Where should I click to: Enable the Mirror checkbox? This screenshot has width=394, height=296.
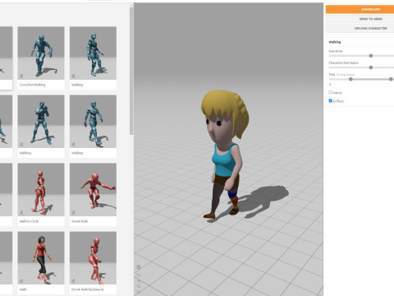tap(330, 92)
